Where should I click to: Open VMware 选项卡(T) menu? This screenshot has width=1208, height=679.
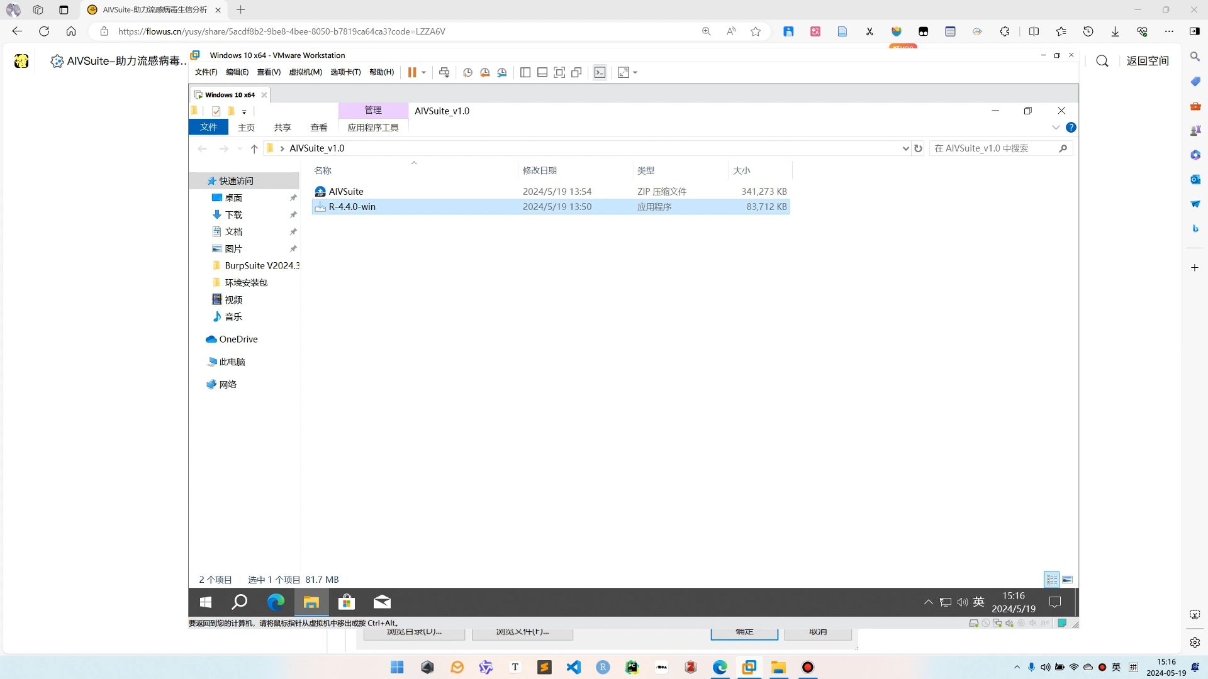click(x=345, y=72)
